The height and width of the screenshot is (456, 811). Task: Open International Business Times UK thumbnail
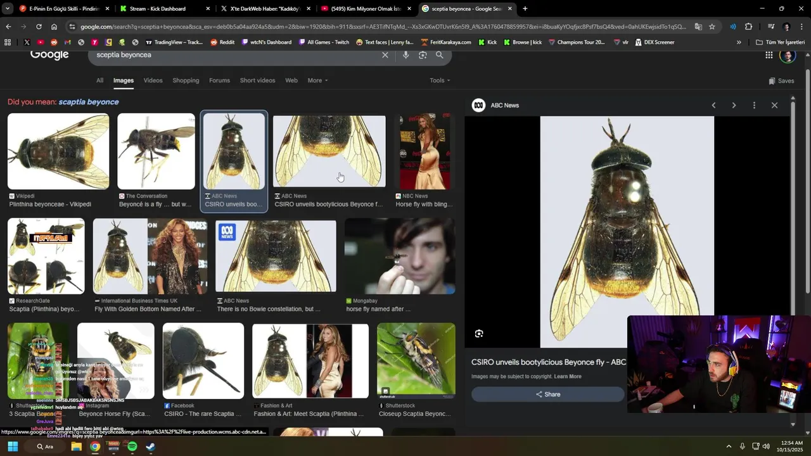pyautogui.click(x=150, y=256)
